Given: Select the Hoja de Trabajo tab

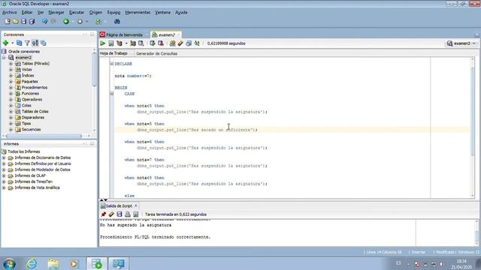Looking at the screenshot, I should pyautogui.click(x=113, y=53).
